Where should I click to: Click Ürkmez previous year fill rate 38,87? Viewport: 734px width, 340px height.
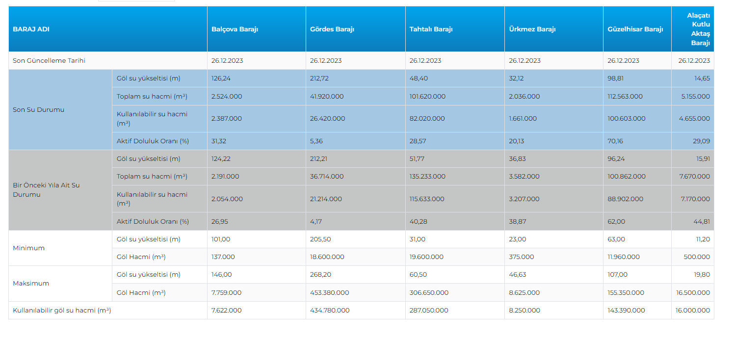pyautogui.click(x=517, y=222)
